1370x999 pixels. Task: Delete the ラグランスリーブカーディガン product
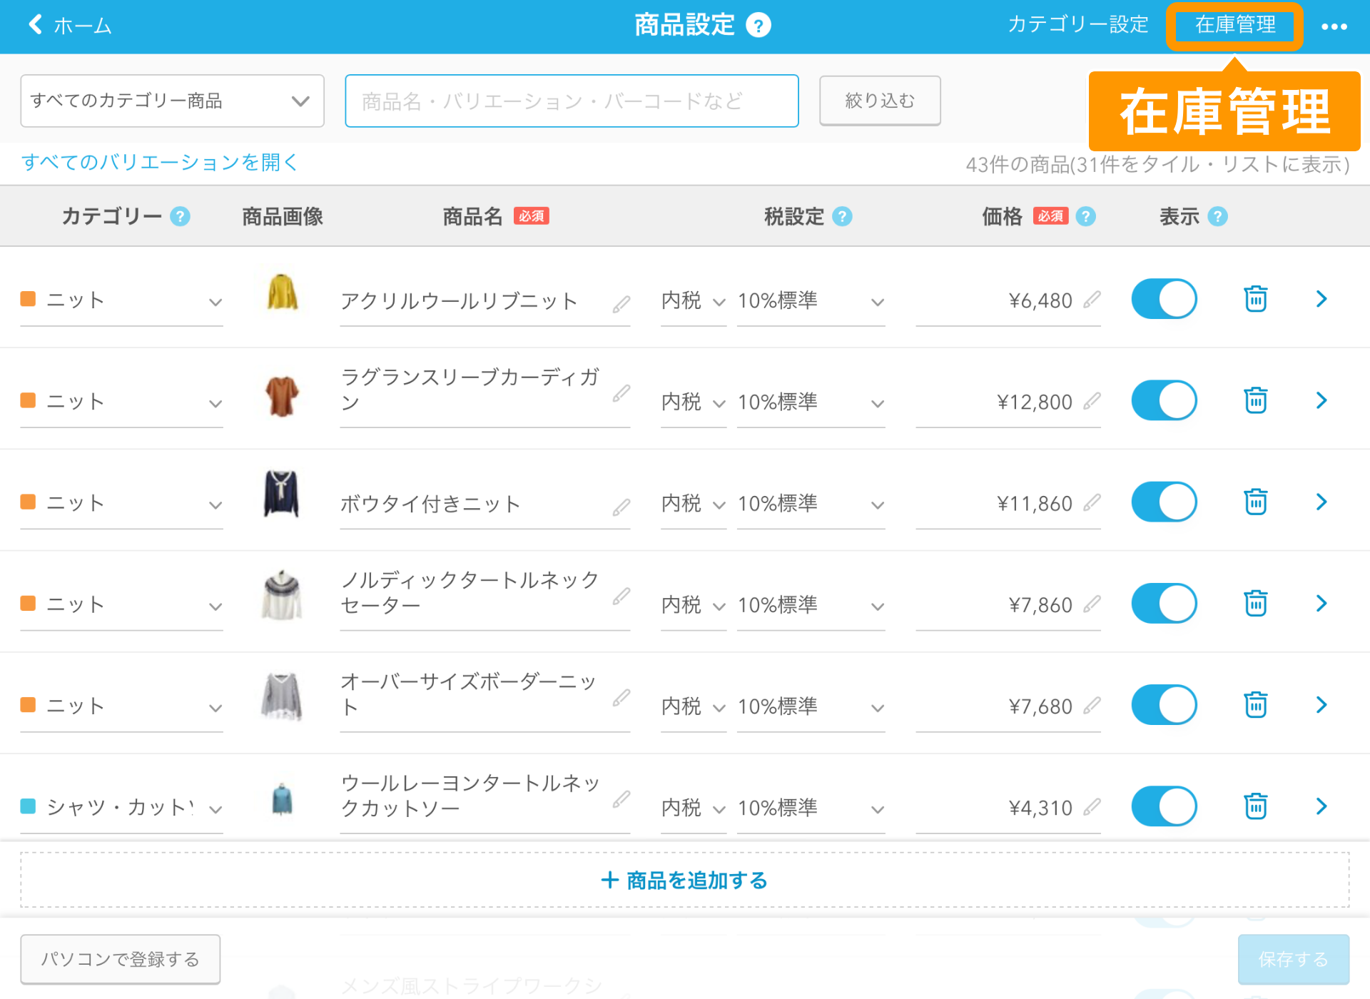coord(1256,400)
